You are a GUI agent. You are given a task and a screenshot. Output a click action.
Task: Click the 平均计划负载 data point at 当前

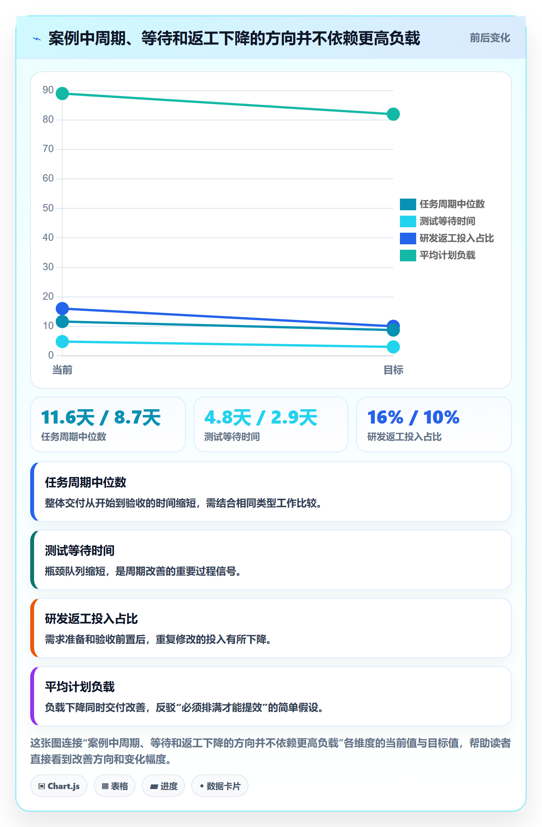tap(62, 93)
